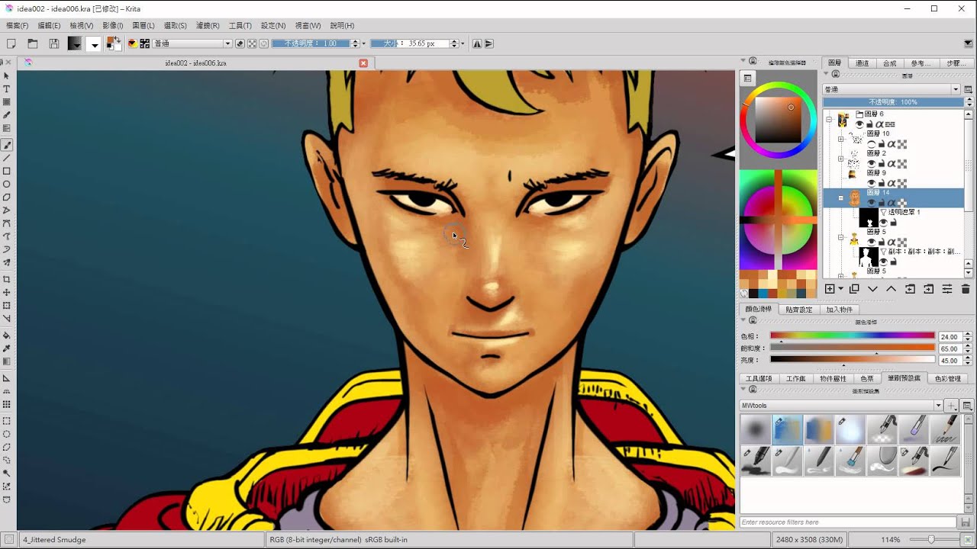Expand the 圖層 10 tree node
The image size is (977, 549).
pyautogui.click(x=841, y=139)
